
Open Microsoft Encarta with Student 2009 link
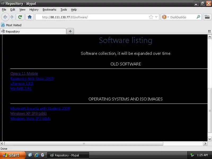click(40, 108)
